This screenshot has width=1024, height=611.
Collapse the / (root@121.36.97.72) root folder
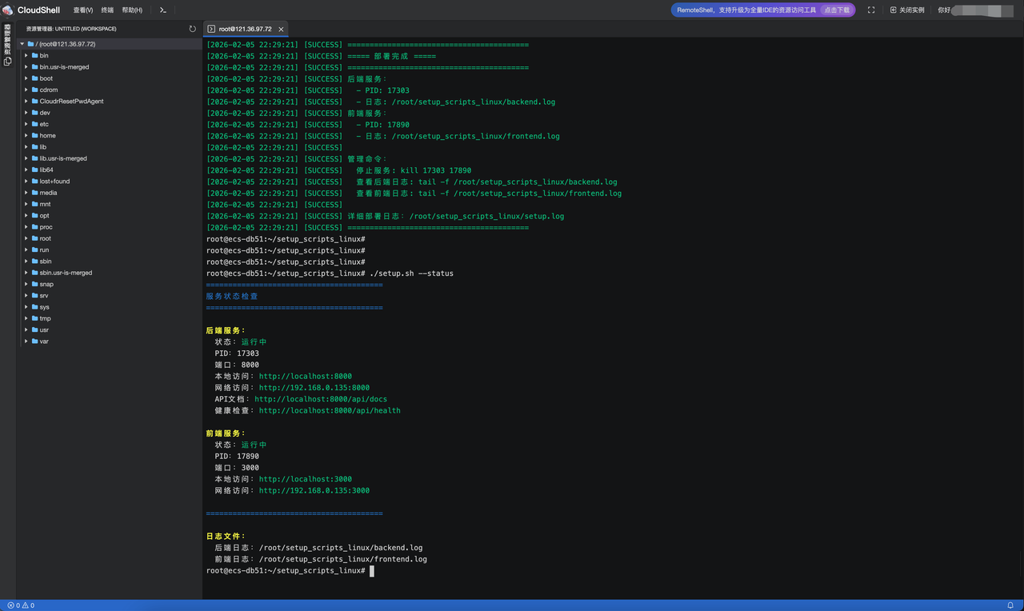click(x=22, y=44)
